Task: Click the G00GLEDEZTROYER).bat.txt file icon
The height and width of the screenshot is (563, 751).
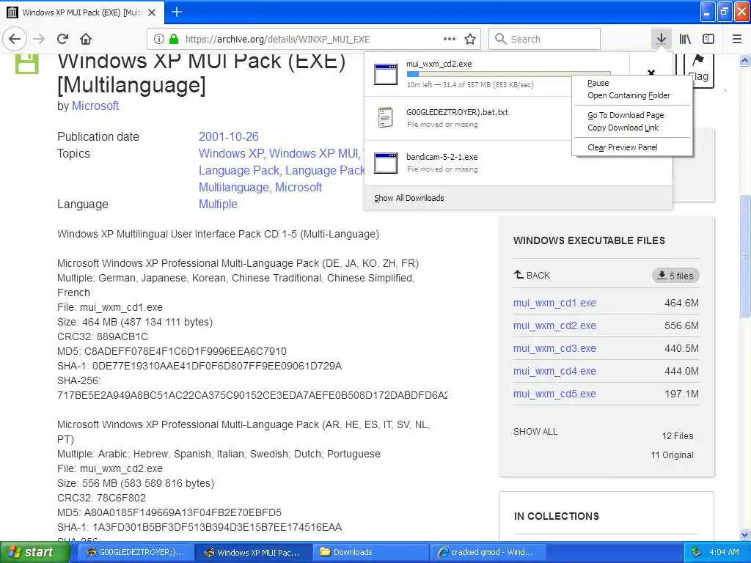Action: point(386,118)
